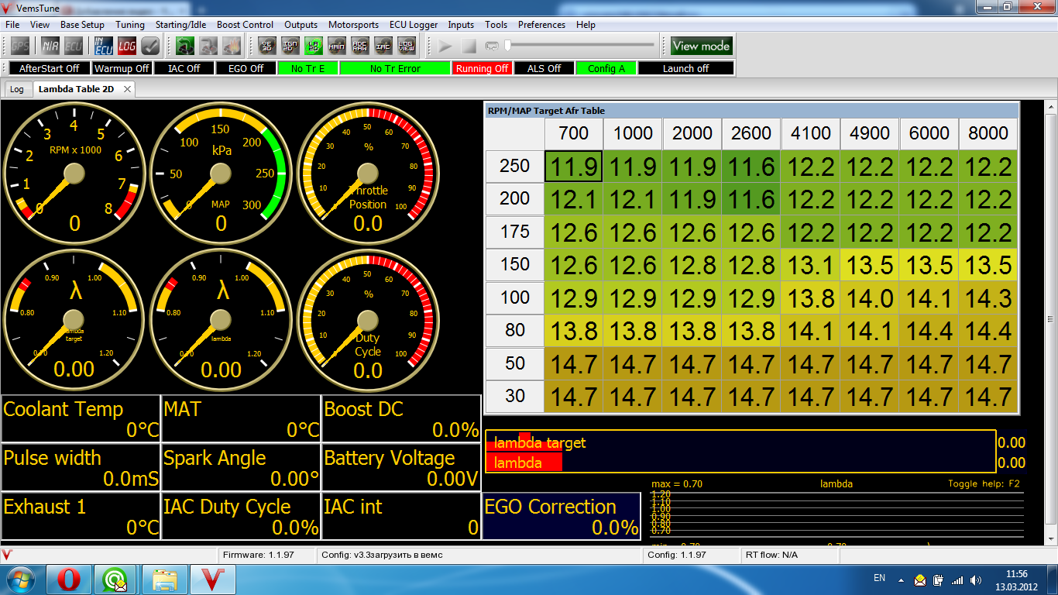Switch to the Log tab
The image size is (1058, 595).
point(17,89)
